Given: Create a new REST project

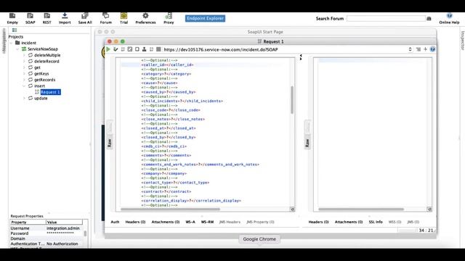Looking at the screenshot, I should point(46,16).
